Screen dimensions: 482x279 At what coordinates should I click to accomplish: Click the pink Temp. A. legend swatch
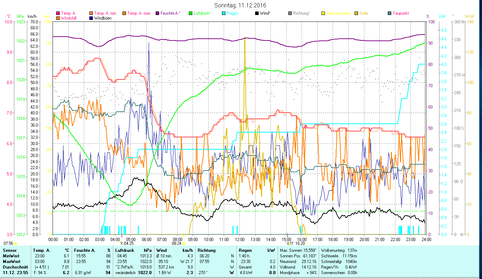58,14
